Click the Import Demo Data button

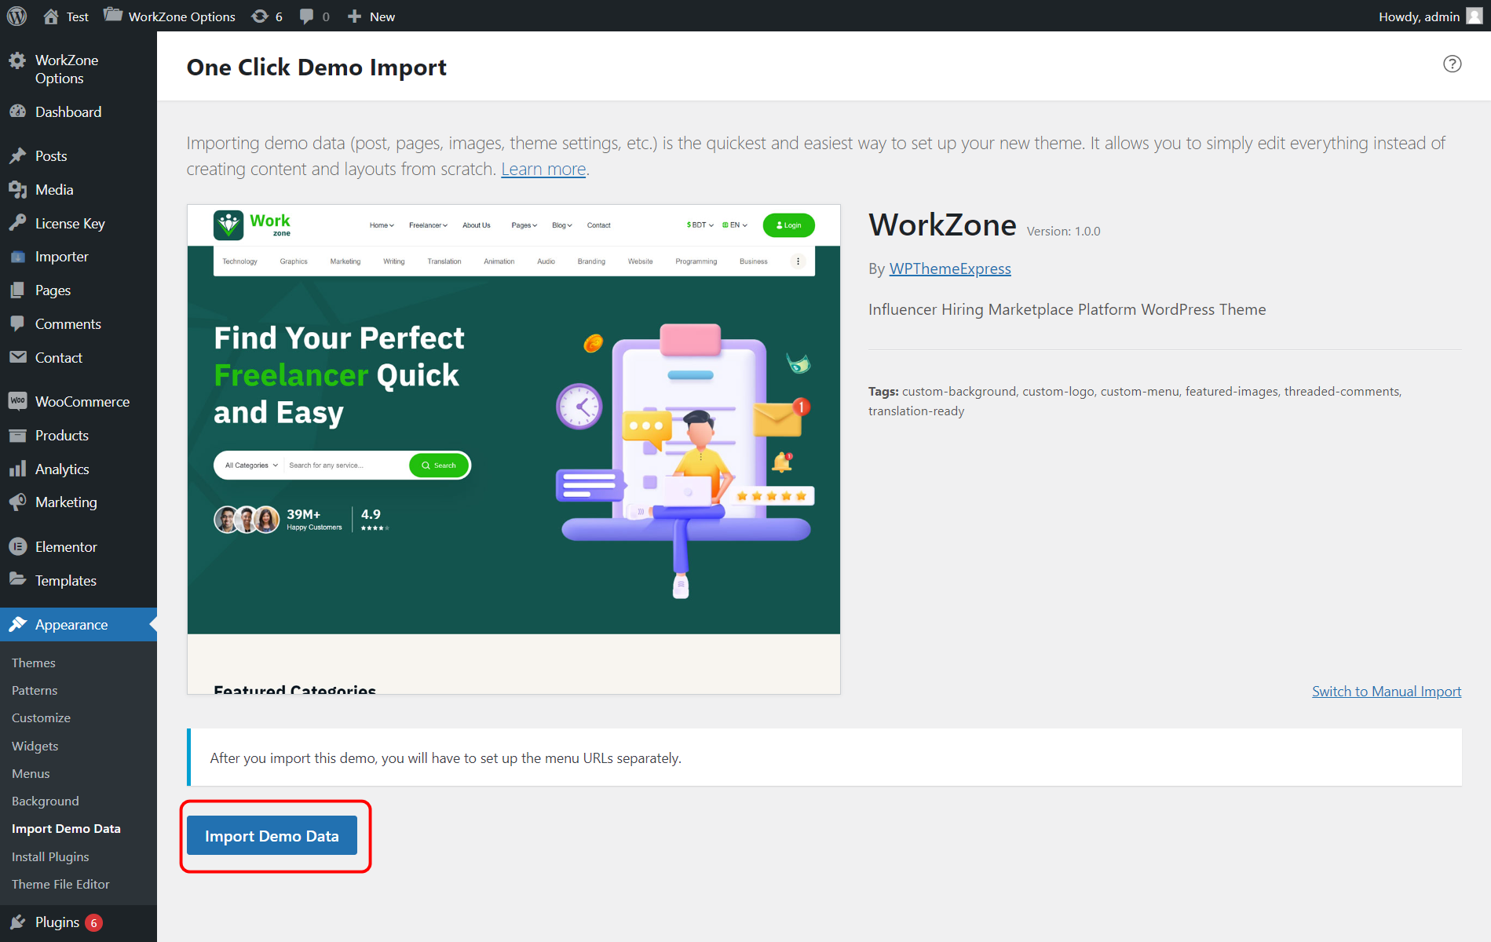(272, 835)
